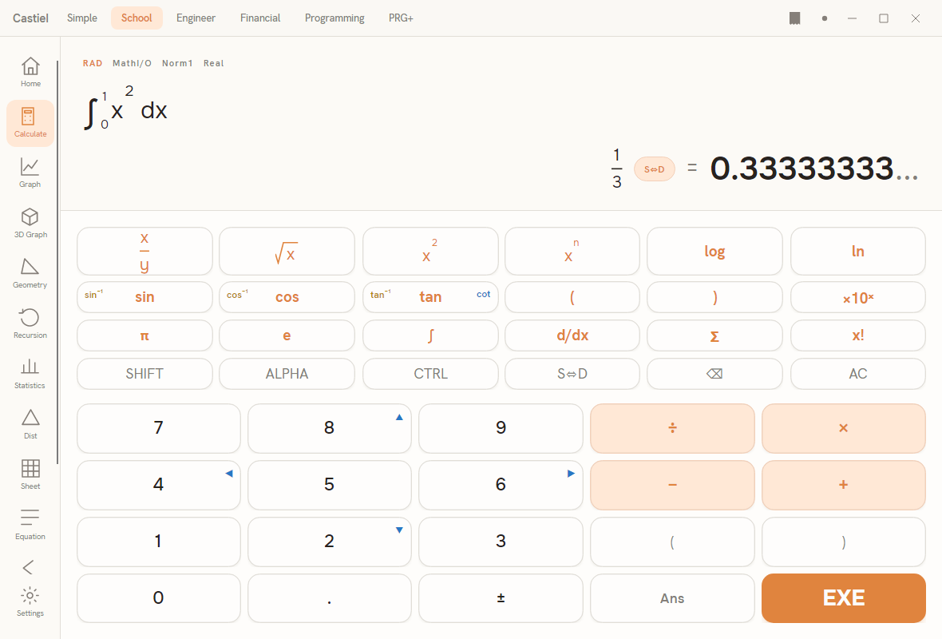Toggle the ALPHA modifier key
This screenshot has height=639, width=942.
[x=287, y=374]
